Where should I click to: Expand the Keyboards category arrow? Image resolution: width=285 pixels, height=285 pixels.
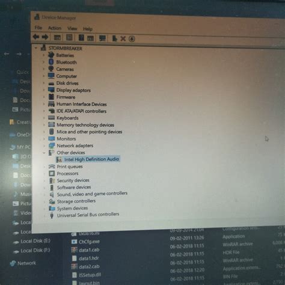(44, 118)
